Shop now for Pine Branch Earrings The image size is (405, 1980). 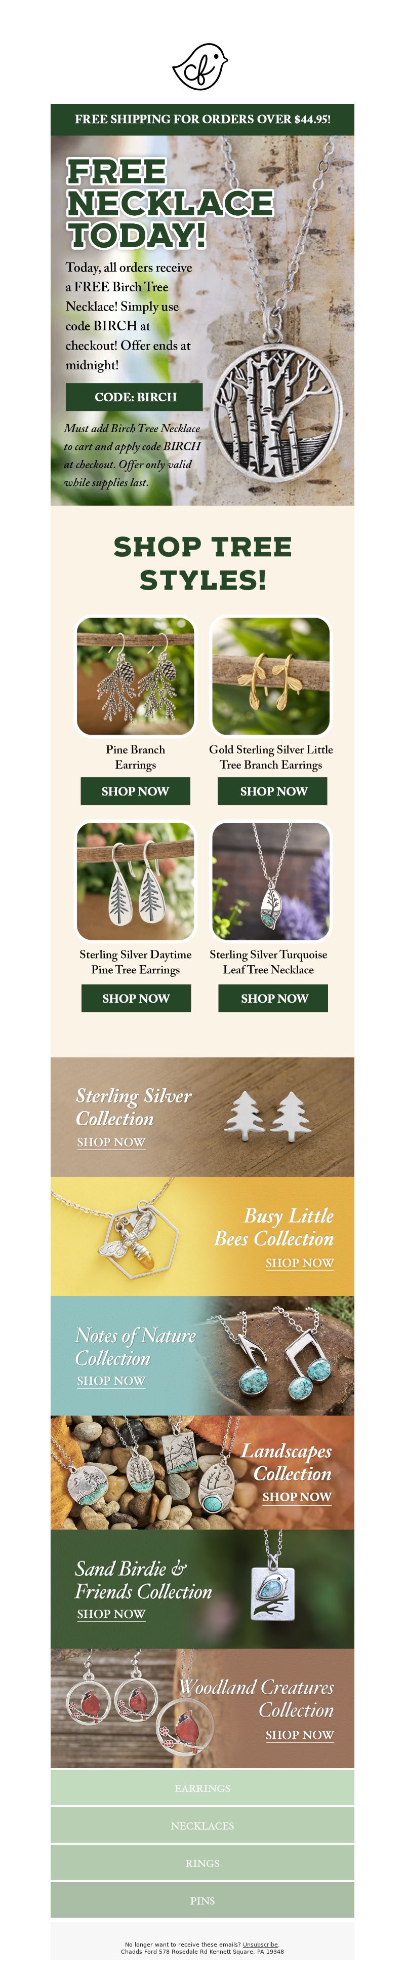[x=135, y=791]
